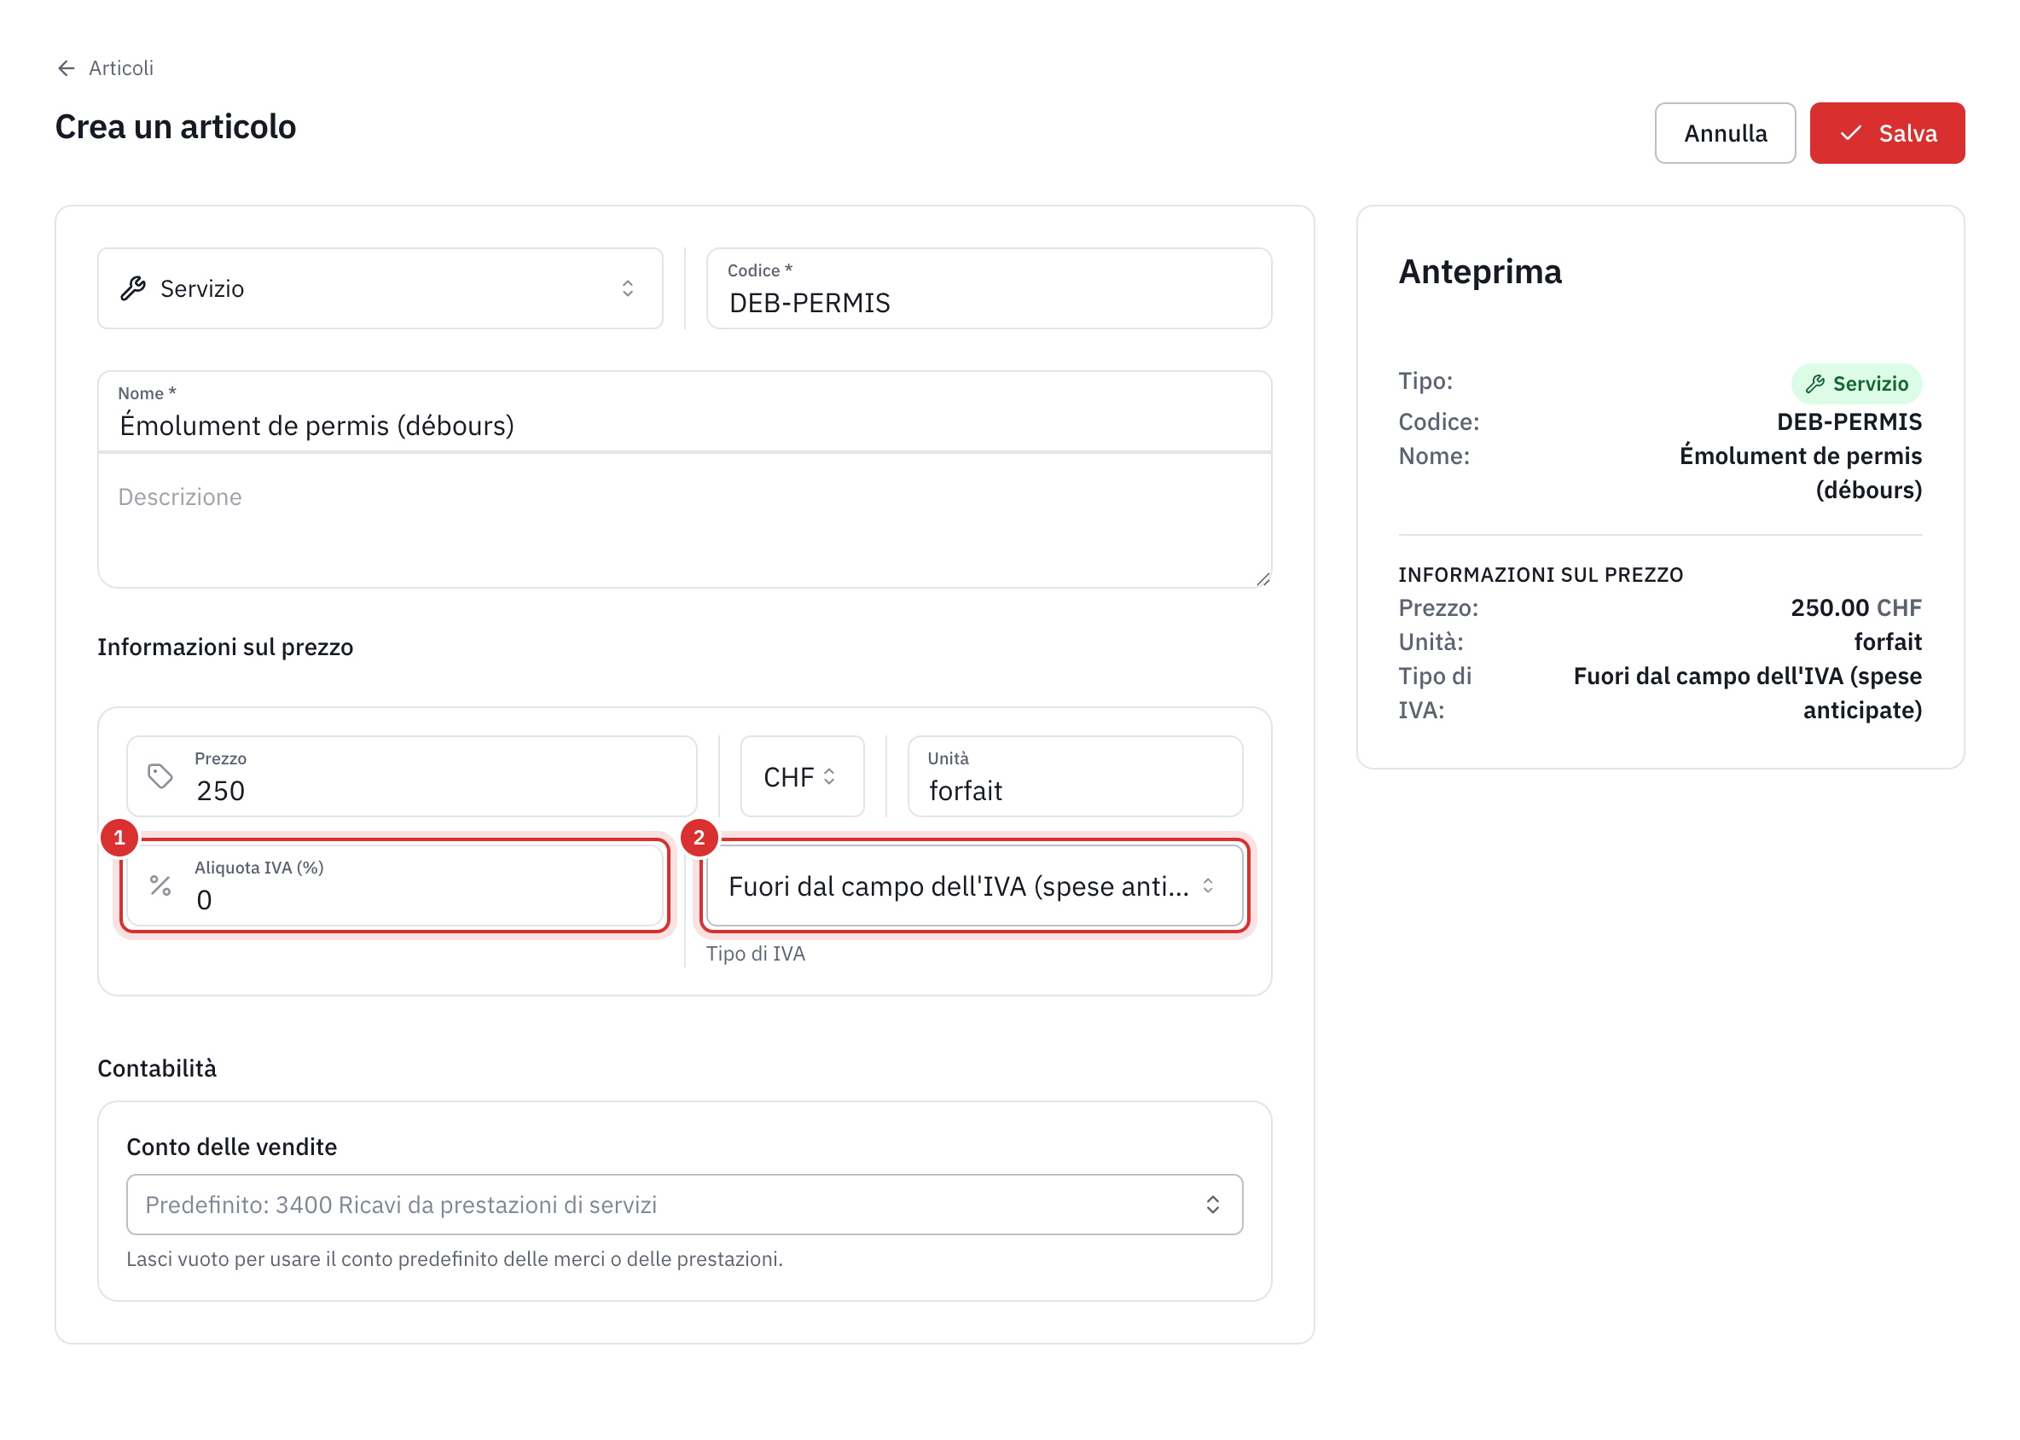Image resolution: width=2020 pixels, height=1440 pixels.
Task: Click INFORMAZIONI SUL PREZZO label in Anteprima
Action: pyautogui.click(x=1541, y=575)
